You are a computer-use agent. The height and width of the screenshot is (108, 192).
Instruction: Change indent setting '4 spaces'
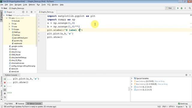[x=180, y=107]
